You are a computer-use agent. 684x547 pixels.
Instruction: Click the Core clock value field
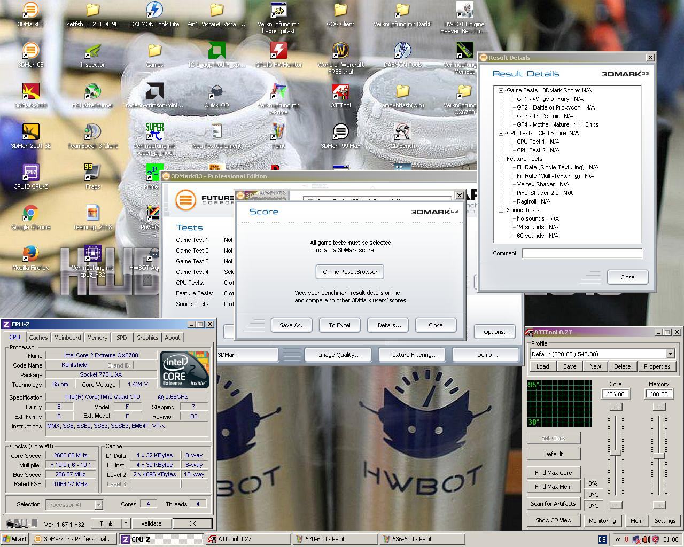tap(616, 394)
